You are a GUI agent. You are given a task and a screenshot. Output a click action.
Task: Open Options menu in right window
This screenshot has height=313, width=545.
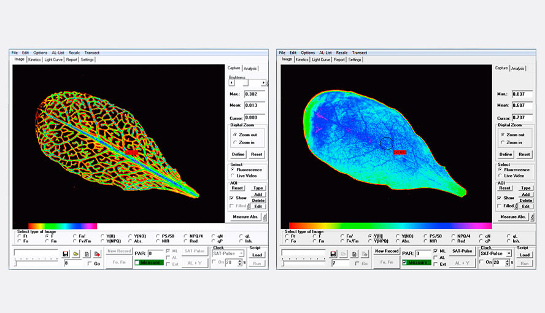point(307,53)
